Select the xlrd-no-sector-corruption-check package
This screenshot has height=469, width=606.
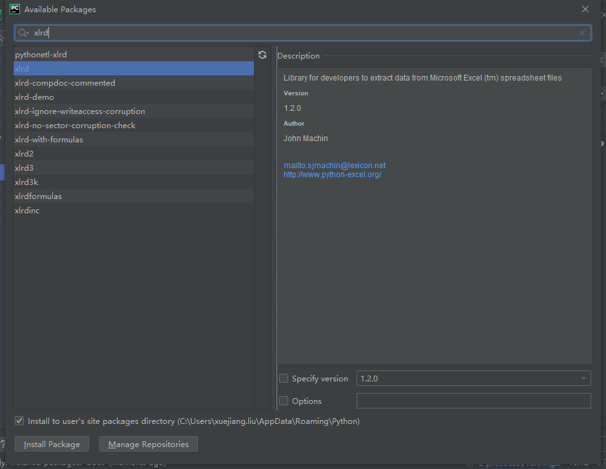click(x=133, y=125)
